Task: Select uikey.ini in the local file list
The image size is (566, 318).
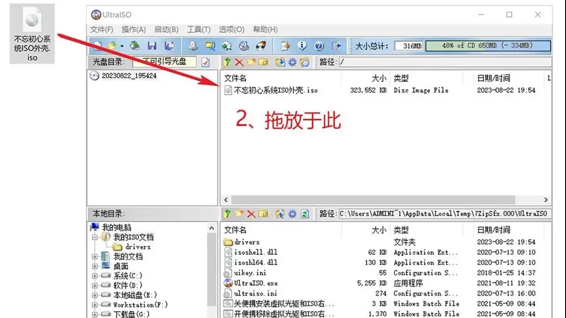Action: tap(250, 273)
